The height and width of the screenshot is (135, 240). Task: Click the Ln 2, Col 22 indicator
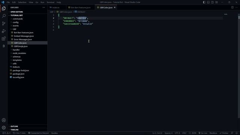(157, 133)
